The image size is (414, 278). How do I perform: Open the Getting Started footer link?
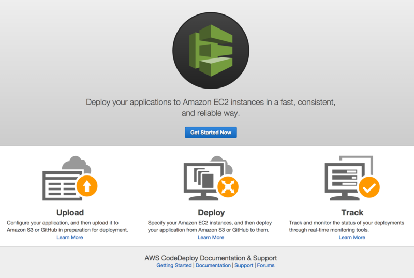click(174, 265)
